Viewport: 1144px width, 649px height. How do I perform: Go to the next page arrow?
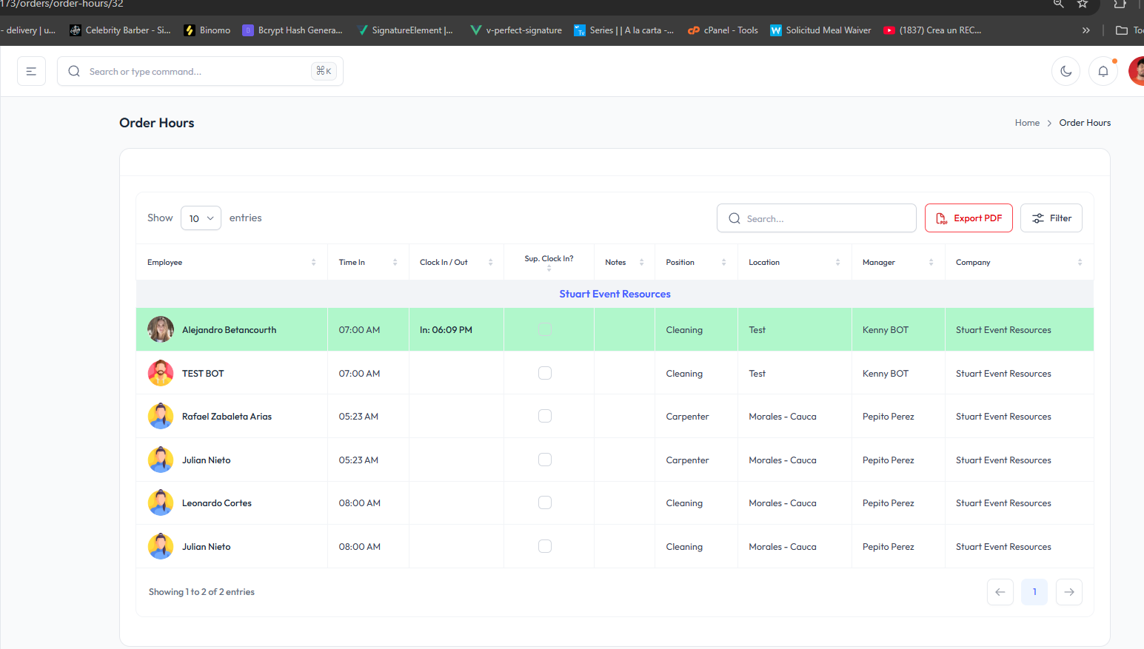[1068, 592]
